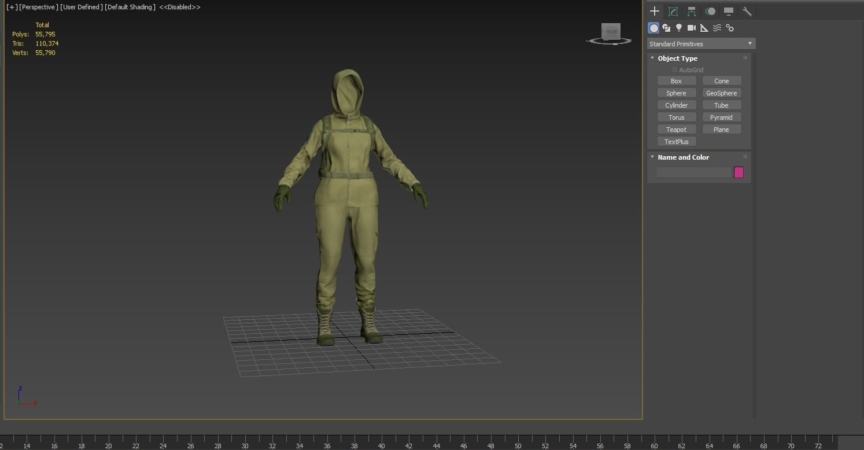Select the Cameras category icon

(692, 28)
